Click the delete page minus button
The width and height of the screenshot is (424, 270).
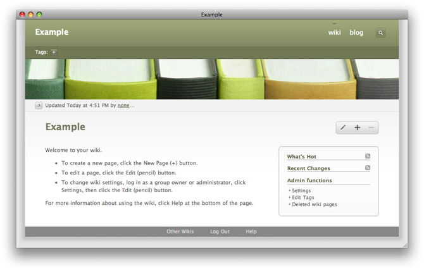pos(371,127)
